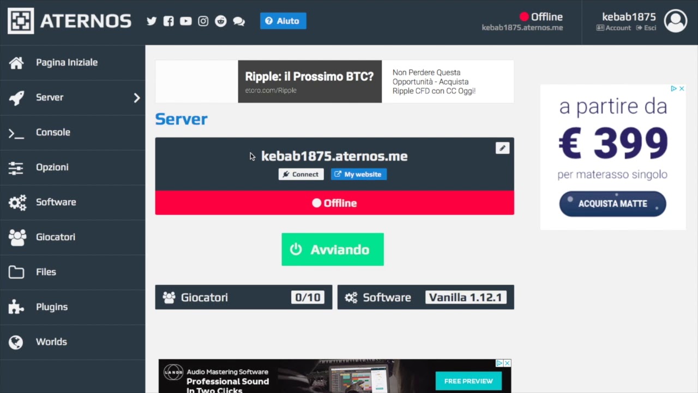Click the Ripple etoro banner ad
This screenshot has height=393, width=698.
point(334,81)
